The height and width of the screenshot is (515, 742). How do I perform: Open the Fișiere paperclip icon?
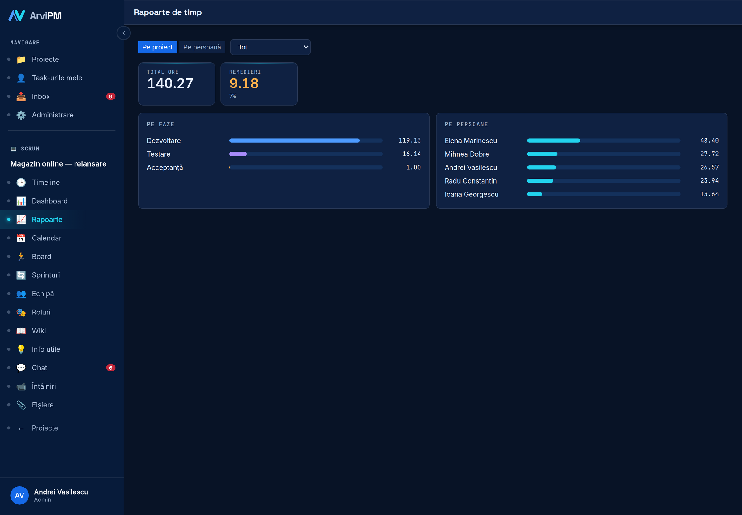tap(21, 405)
